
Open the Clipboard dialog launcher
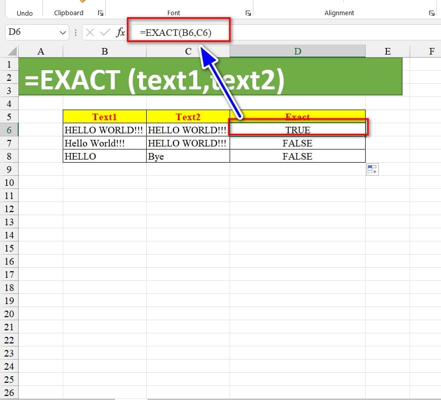point(100,13)
